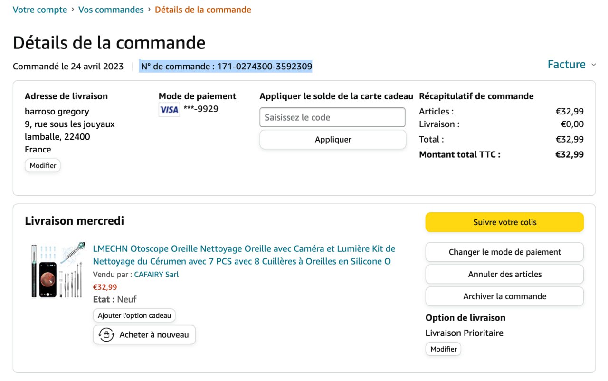
Task: Open the LMECHN Otoscope product title link
Action: [x=244, y=255]
